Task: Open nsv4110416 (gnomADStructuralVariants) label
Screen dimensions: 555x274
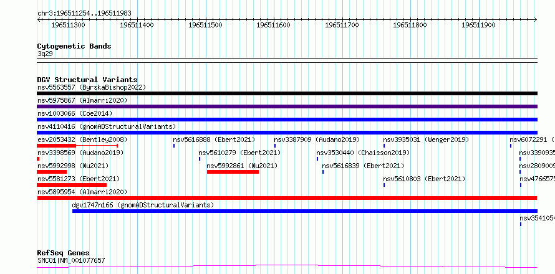Action: [x=107, y=126]
